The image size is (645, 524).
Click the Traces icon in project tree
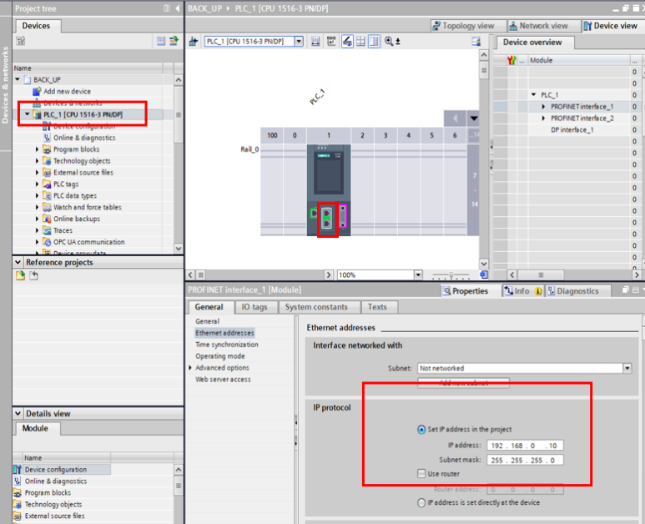tap(47, 230)
